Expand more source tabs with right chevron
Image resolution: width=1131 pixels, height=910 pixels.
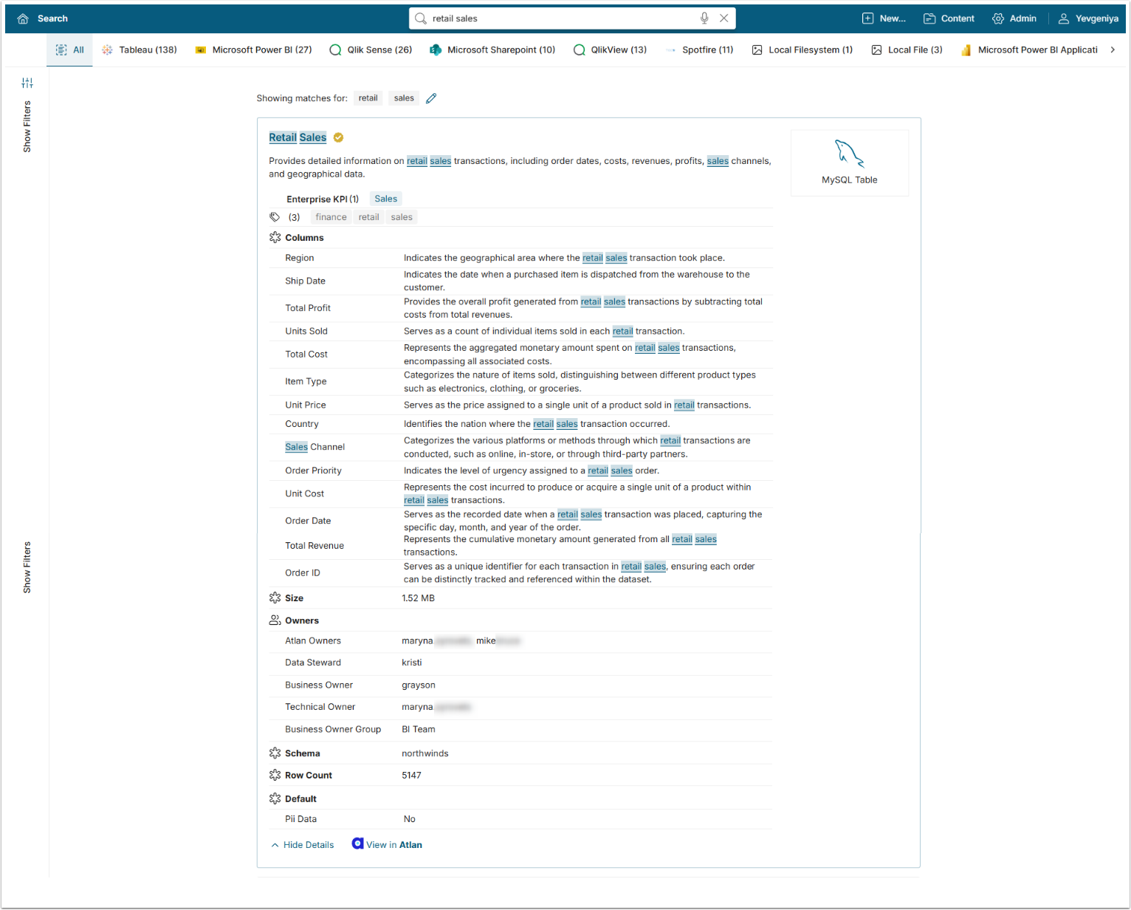[x=1113, y=50]
